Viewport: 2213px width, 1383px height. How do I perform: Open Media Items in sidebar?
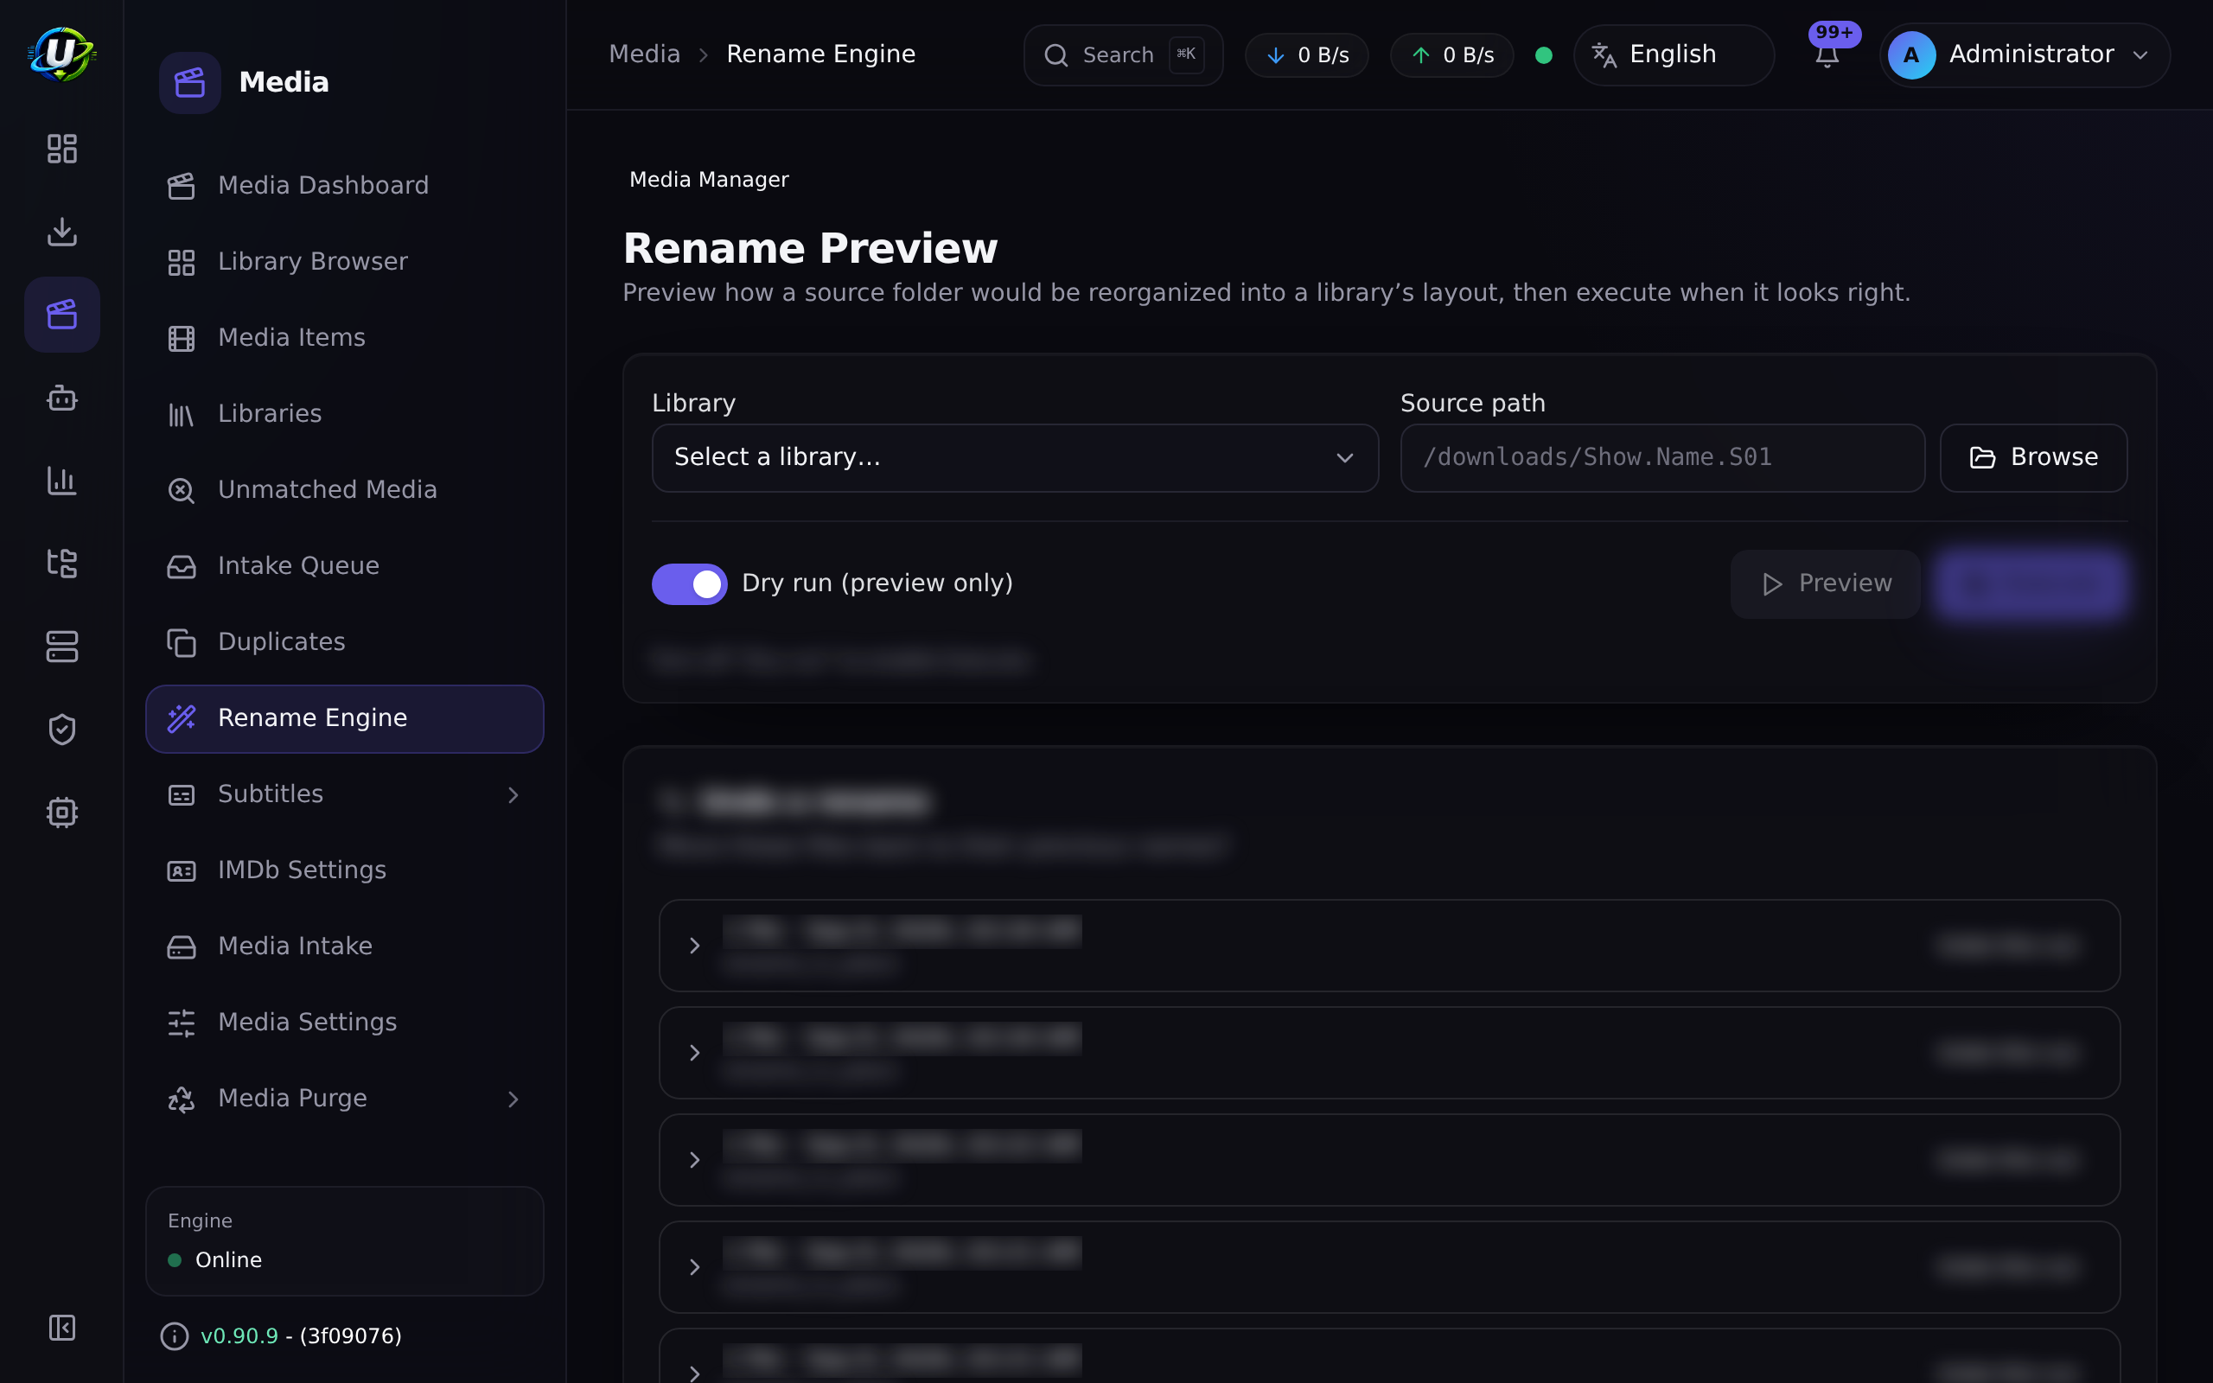point(345,337)
